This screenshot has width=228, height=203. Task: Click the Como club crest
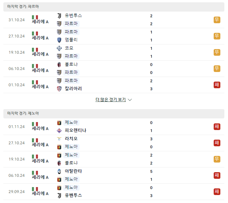coord(59,48)
